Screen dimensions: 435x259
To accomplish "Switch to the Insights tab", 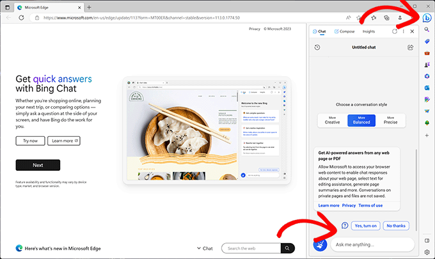I will click(x=368, y=31).
